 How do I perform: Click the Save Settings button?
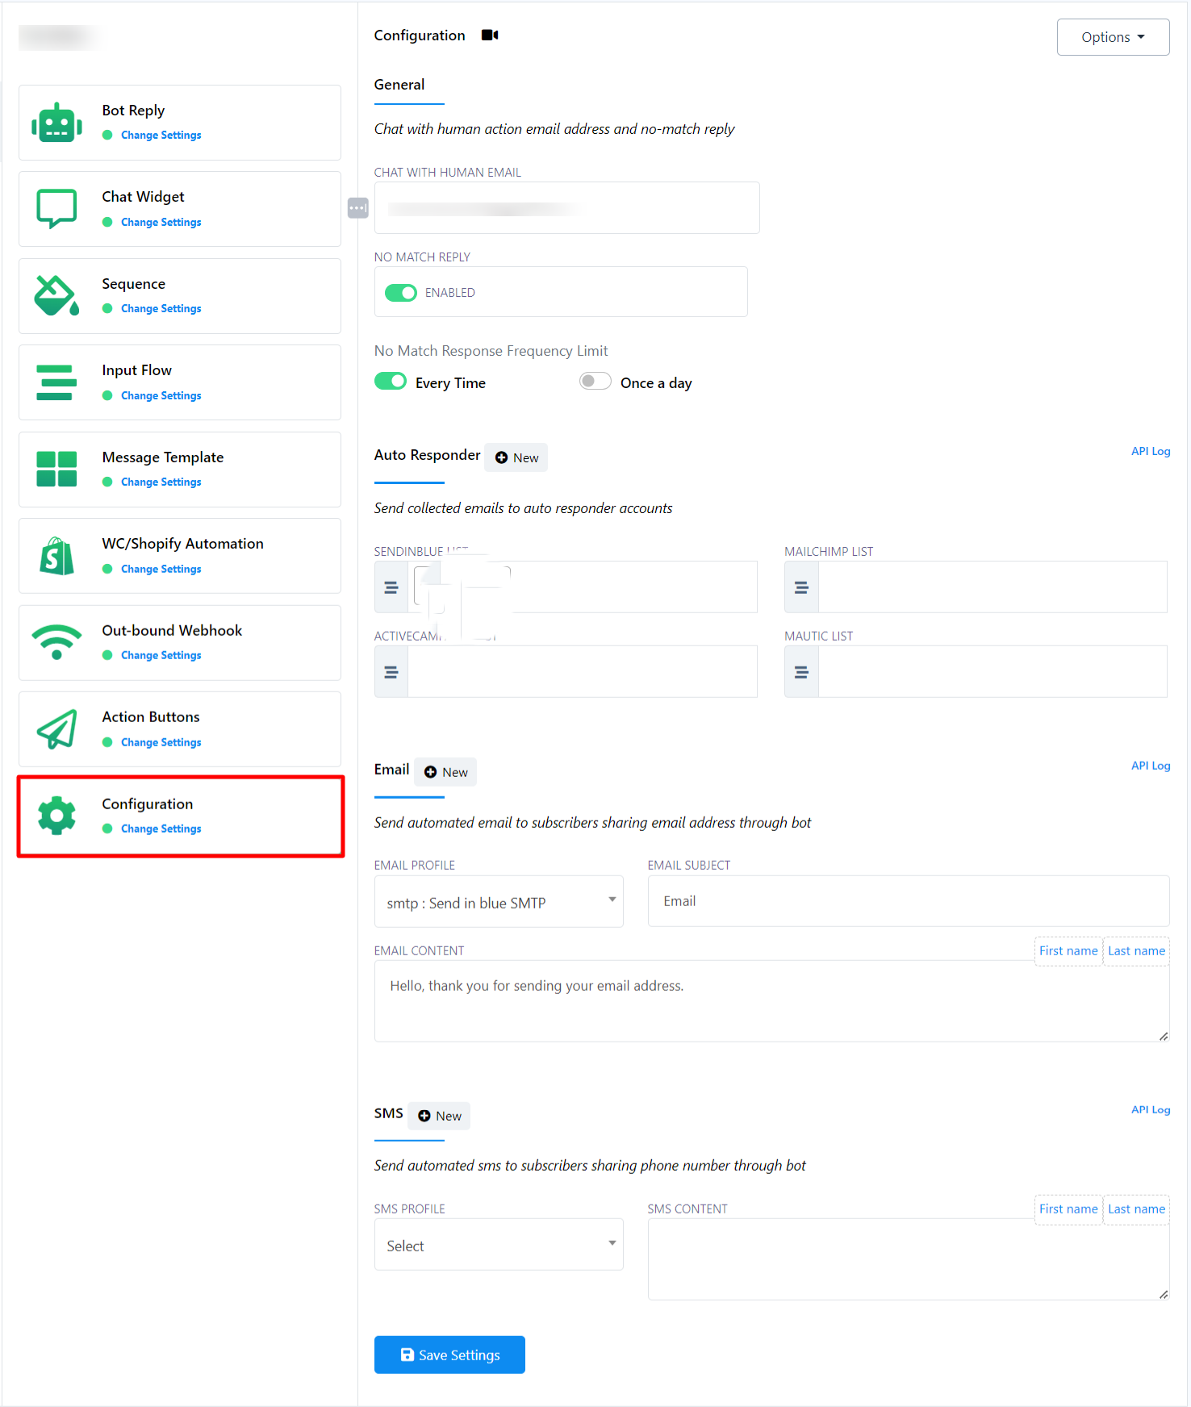click(449, 1355)
